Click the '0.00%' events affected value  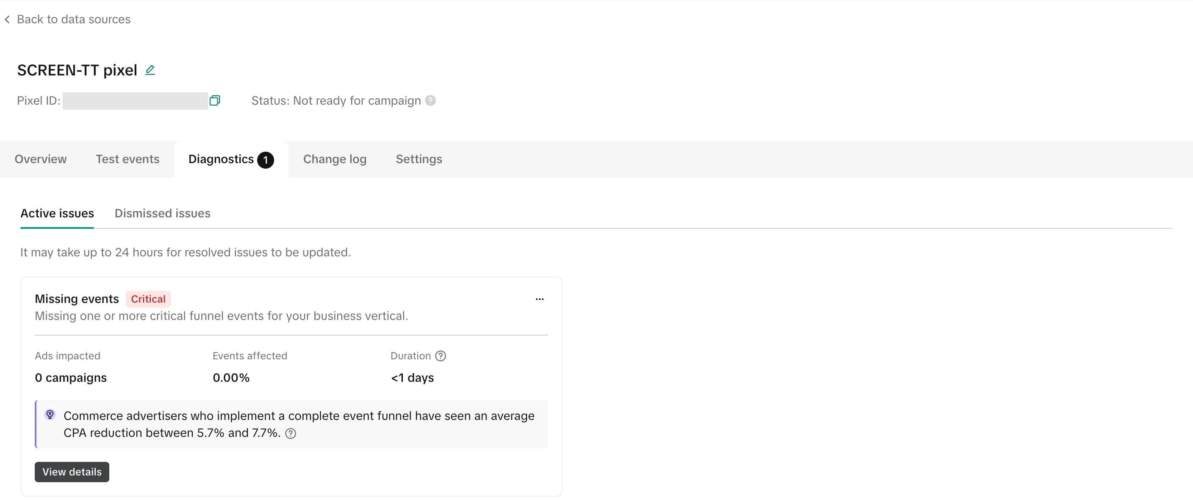click(231, 378)
